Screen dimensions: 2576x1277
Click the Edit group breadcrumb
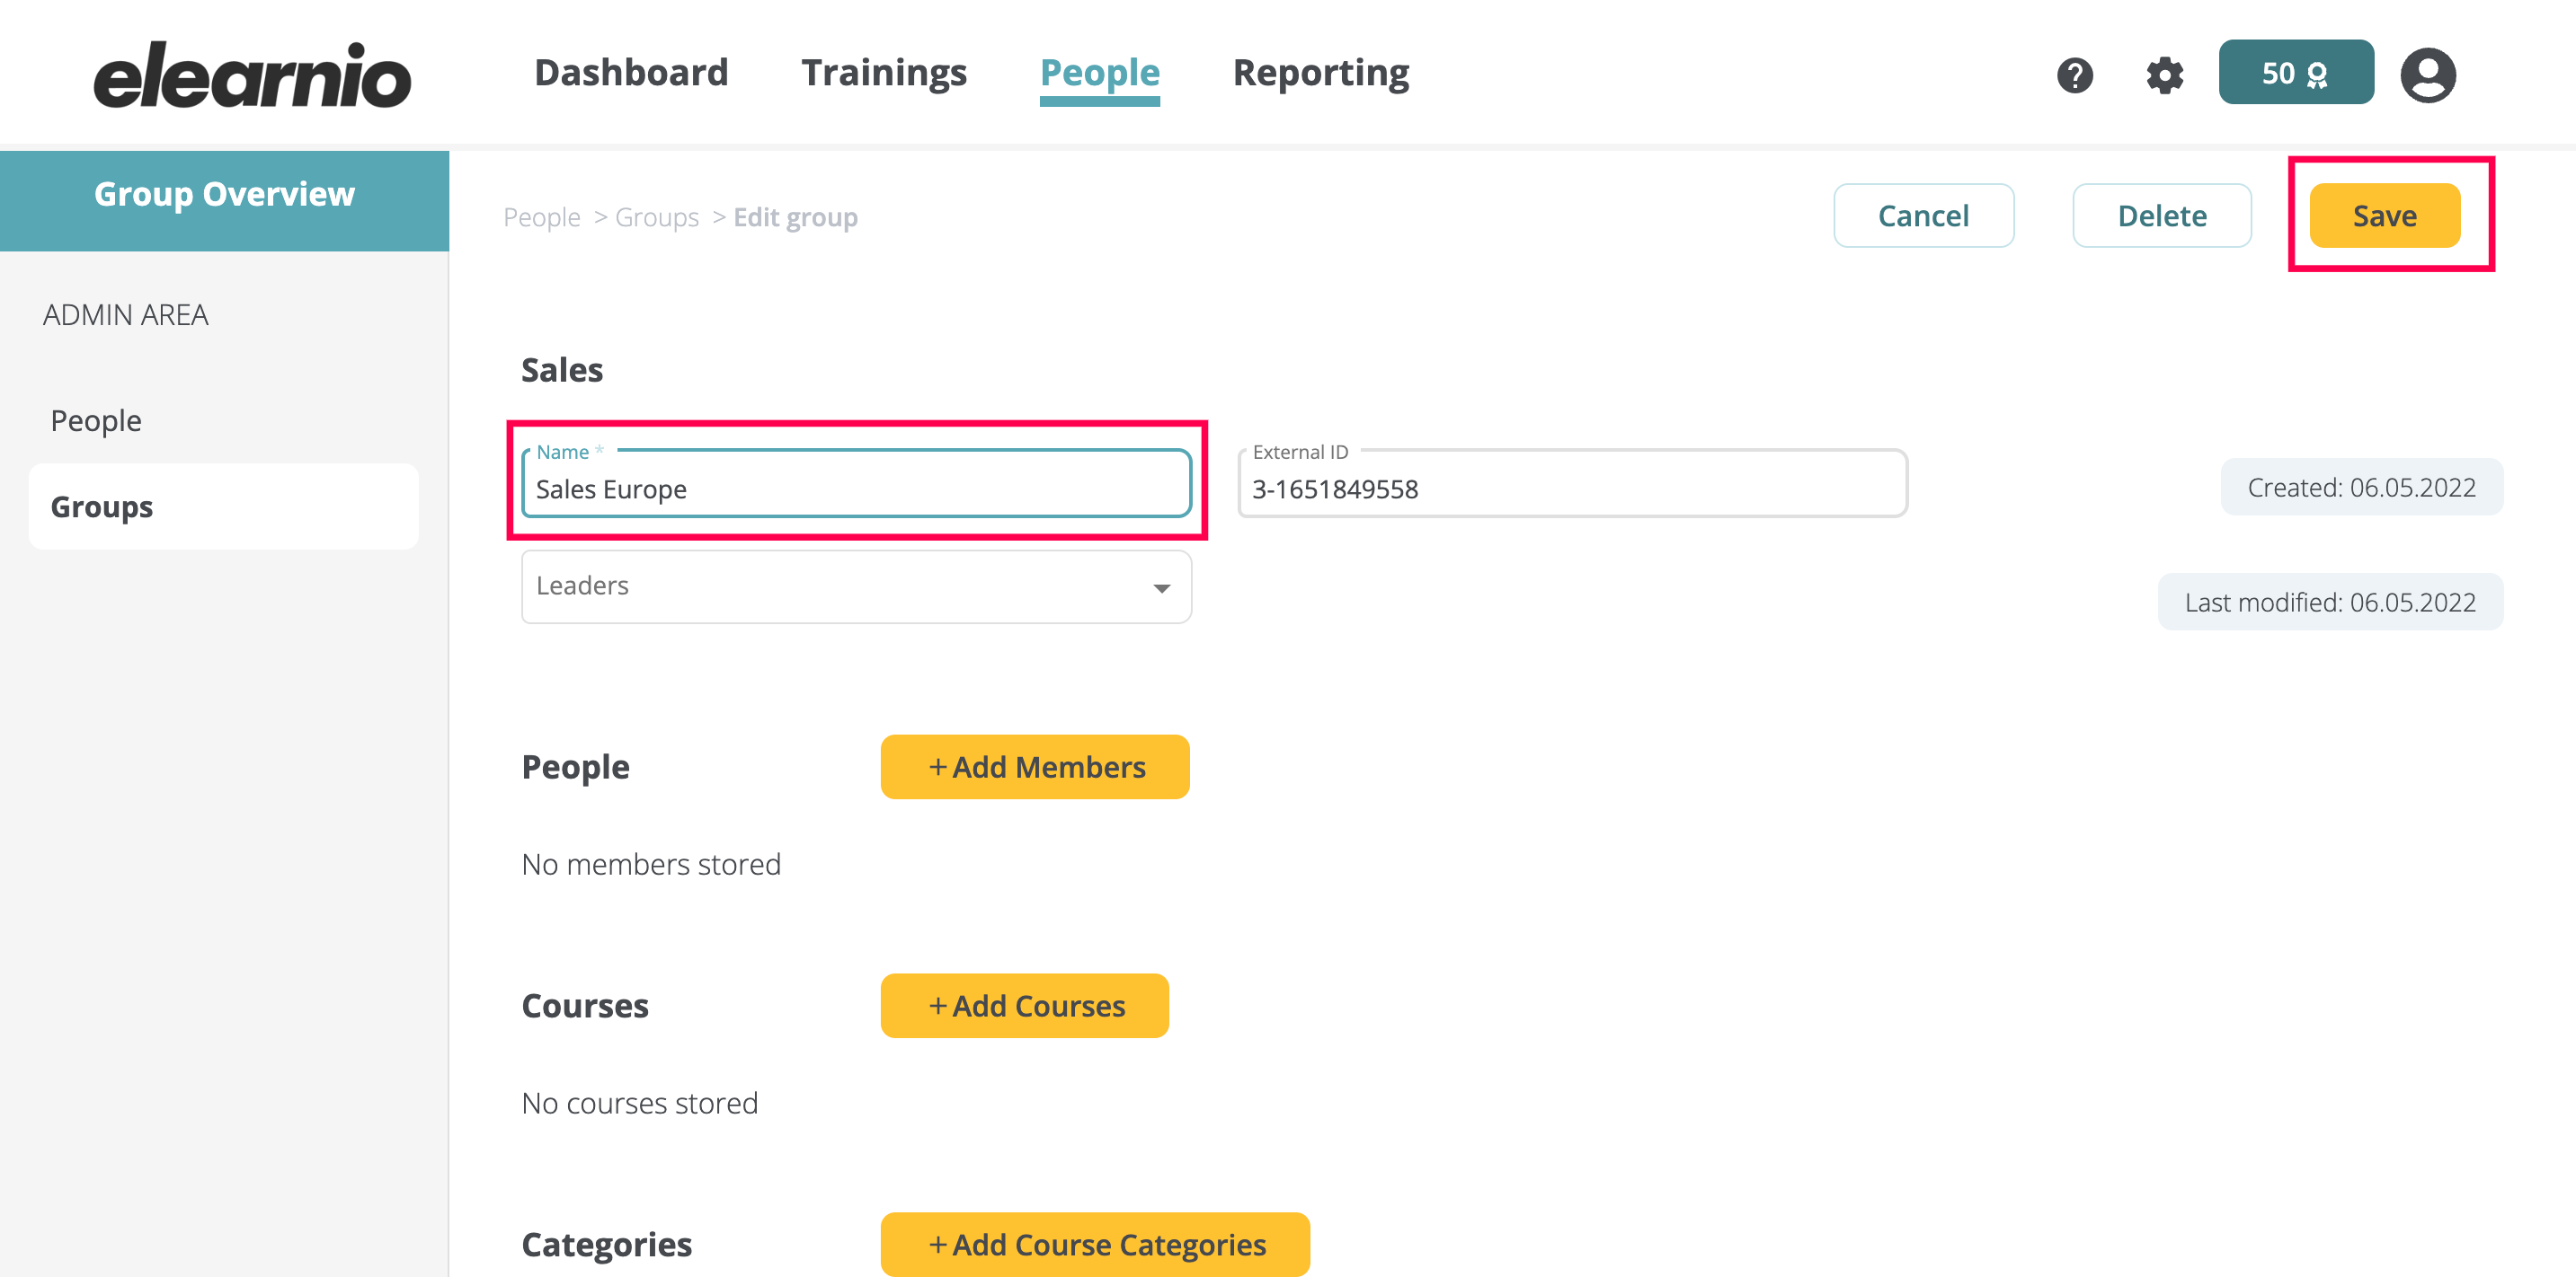click(x=795, y=216)
